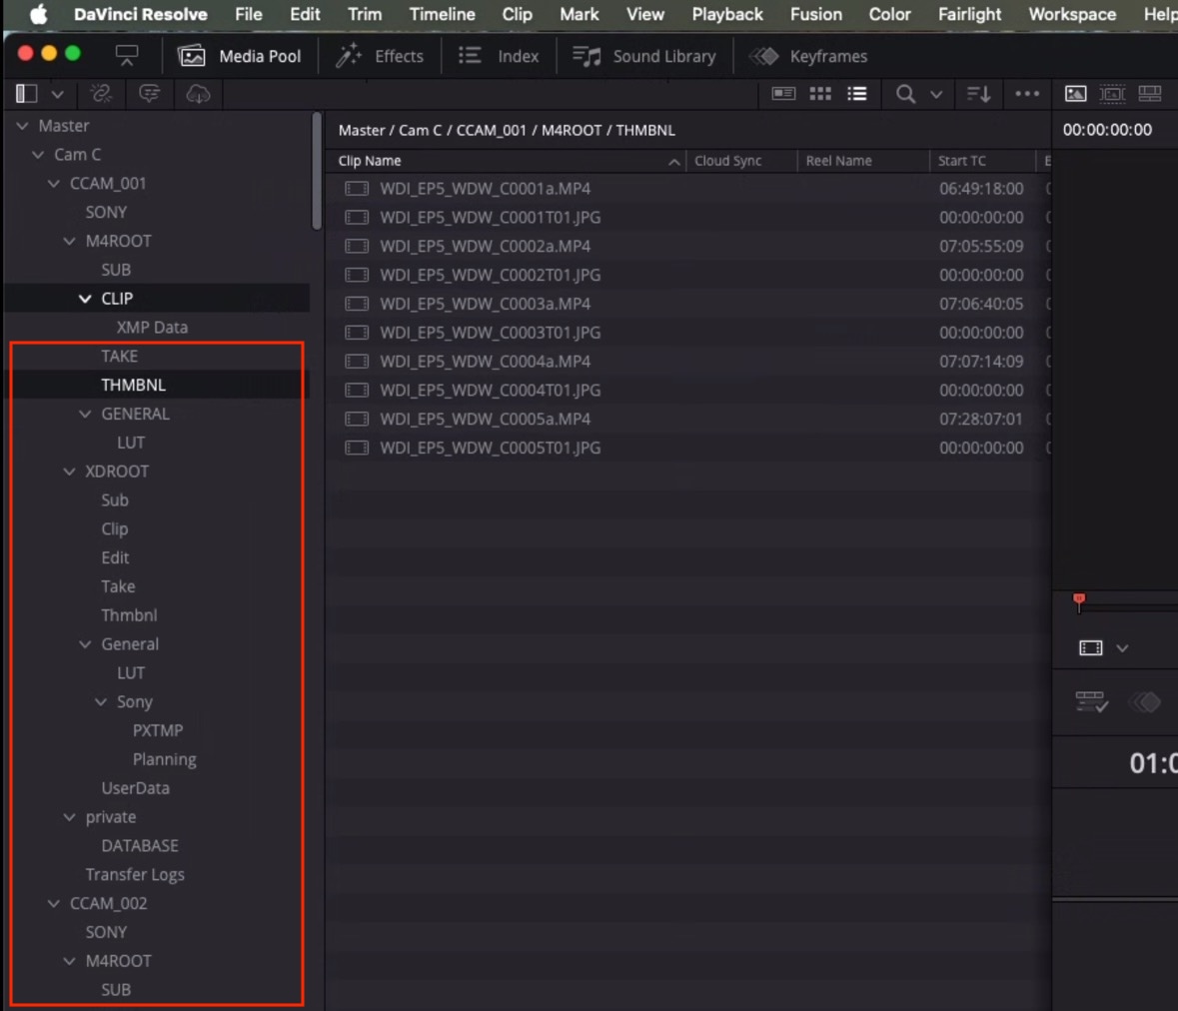The height and width of the screenshot is (1011, 1178).
Task: Open the Fusion menu
Action: (x=816, y=14)
